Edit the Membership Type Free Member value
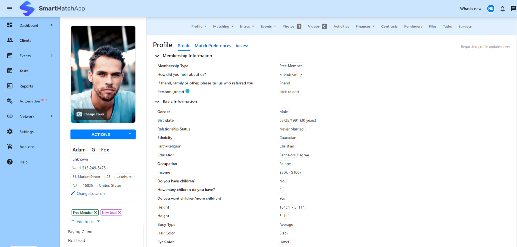The image size is (517, 247). click(291, 66)
